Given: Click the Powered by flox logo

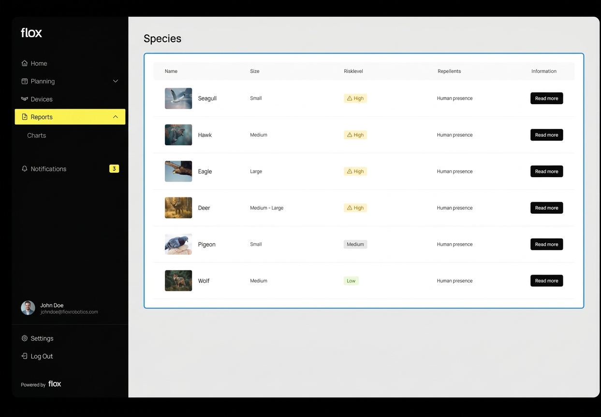Looking at the screenshot, I should pos(55,384).
